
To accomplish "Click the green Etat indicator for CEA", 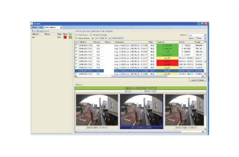I will click(70, 37).
